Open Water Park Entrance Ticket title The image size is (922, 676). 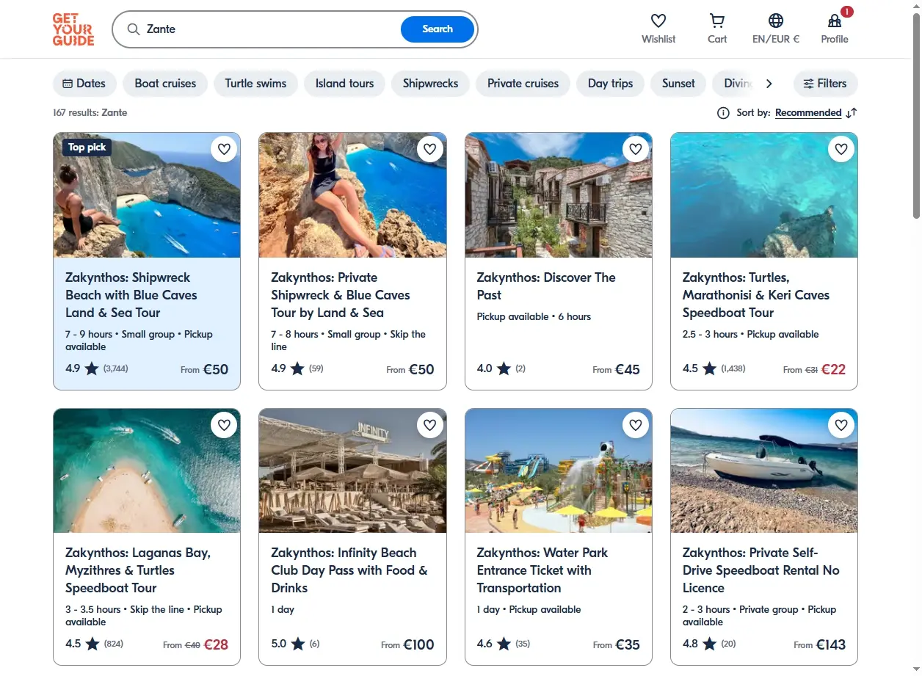(x=542, y=570)
